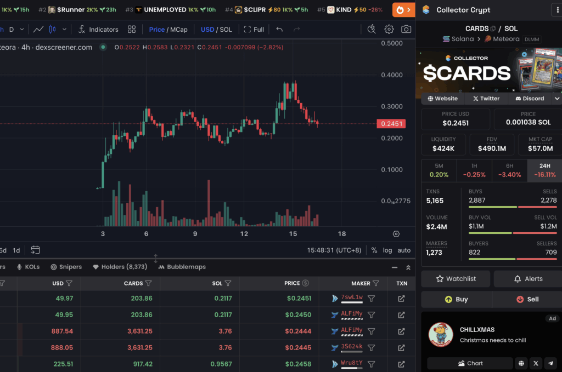The image size is (562, 372).
Task: Open the Indicators menu
Action: pyautogui.click(x=98, y=30)
